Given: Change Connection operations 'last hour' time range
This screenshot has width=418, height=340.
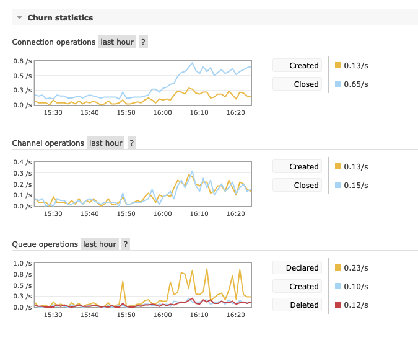Looking at the screenshot, I should (117, 42).
